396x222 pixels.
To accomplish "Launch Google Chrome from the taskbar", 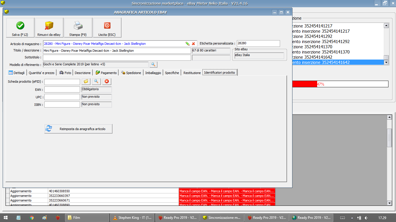I will coord(32,218).
